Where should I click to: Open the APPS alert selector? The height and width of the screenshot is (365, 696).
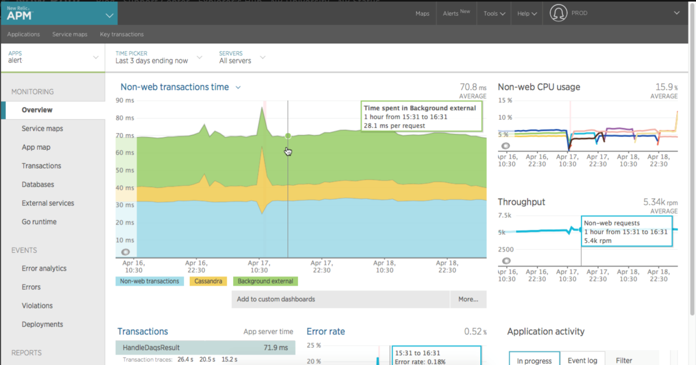pyautogui.click(x=53, y=57)
